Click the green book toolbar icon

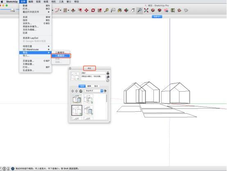click(173, 10)
